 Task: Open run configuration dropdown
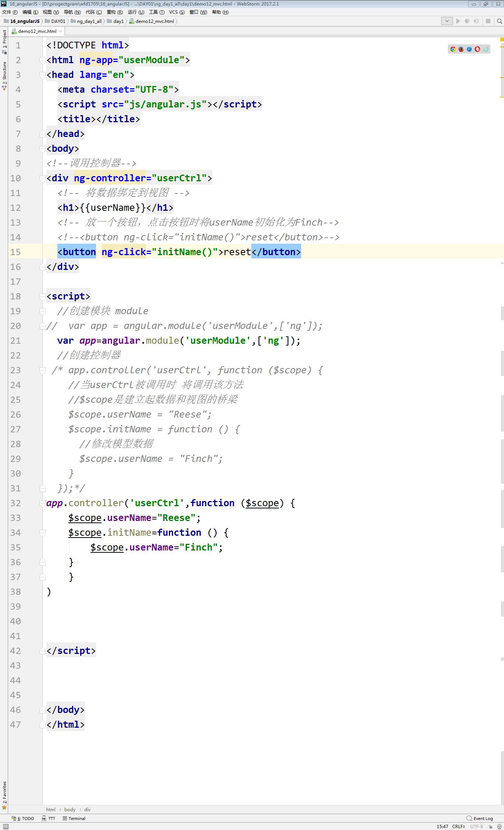(x=447, y=21)
